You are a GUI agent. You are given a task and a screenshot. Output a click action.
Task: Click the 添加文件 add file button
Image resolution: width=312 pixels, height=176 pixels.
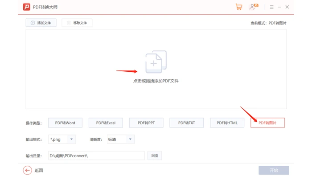coord(41,23)
